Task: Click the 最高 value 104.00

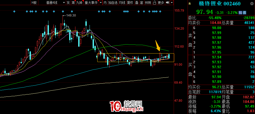Action: (x=249, y=102)
